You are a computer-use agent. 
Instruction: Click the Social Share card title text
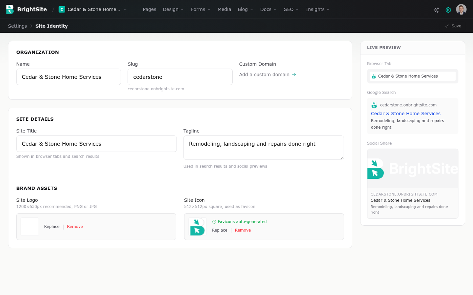400,200
